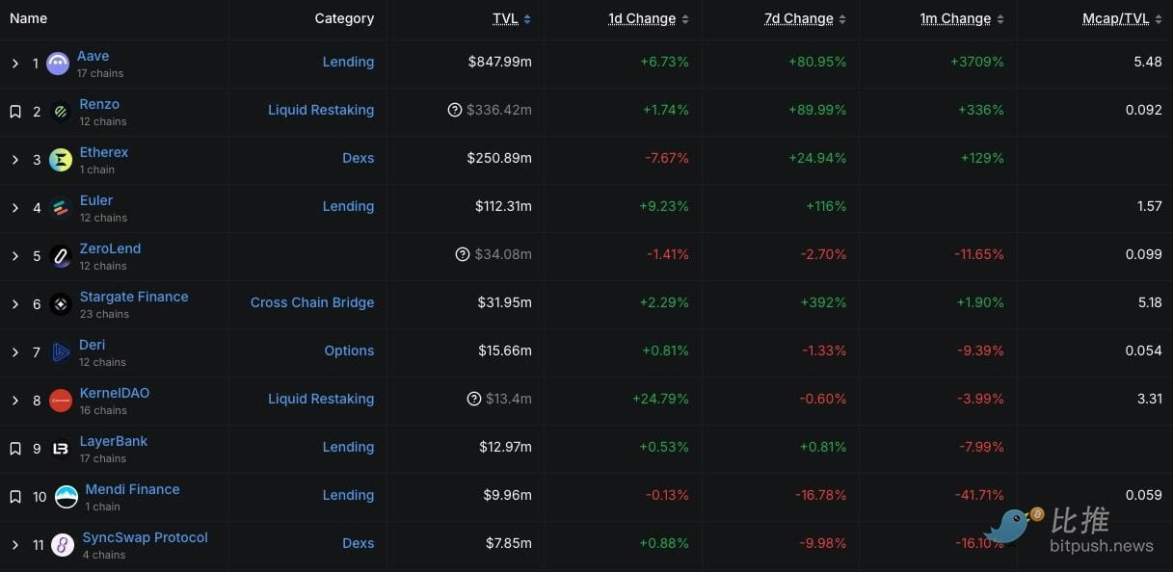Toggle the bookmark for Mendi Finance
The height and width of the screenshot is (572, 1173).
point(15,497)
